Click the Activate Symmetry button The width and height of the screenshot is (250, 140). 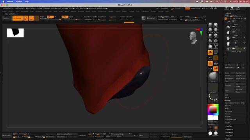coord(126,17)
